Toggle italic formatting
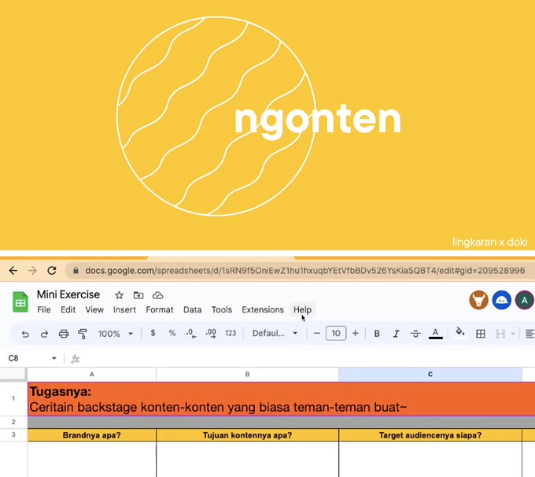 point(396,334)
